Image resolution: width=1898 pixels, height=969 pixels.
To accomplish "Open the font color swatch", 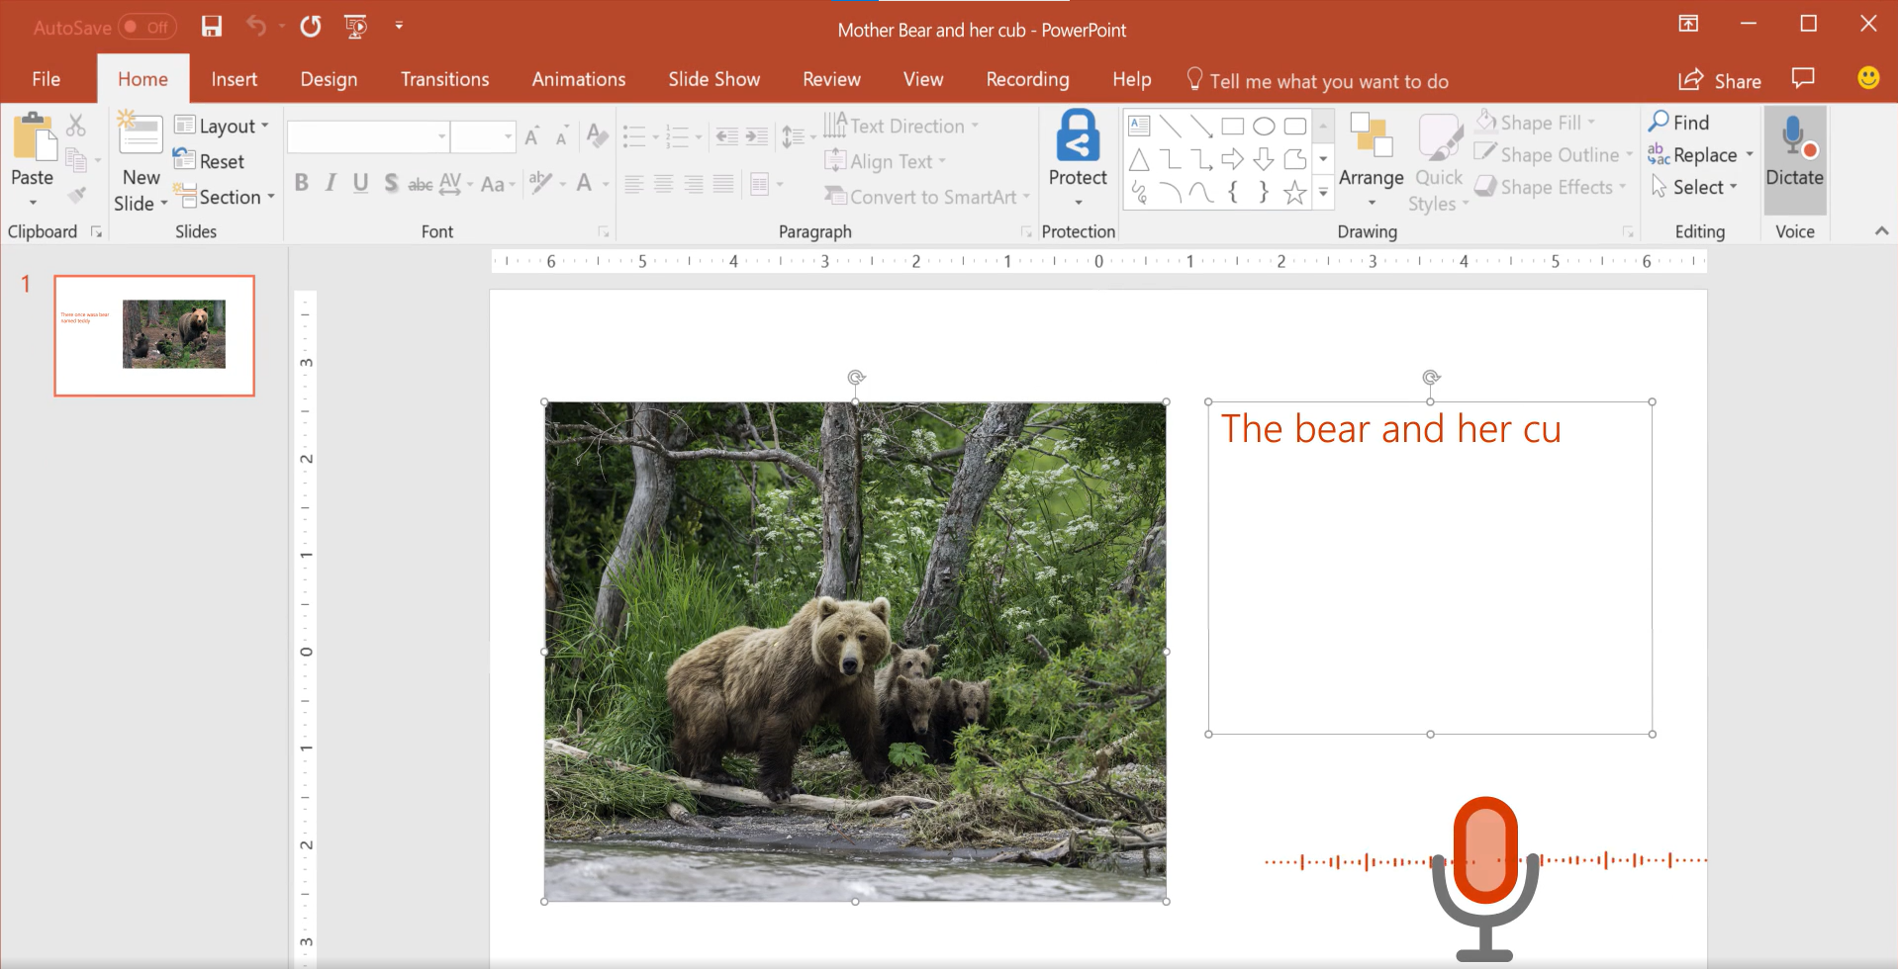I will coord(585,184).
